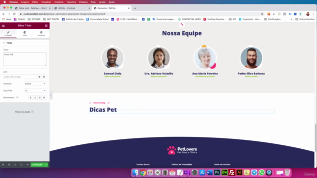Open WhatsApp from the Dock

click(x=262, y=173)
